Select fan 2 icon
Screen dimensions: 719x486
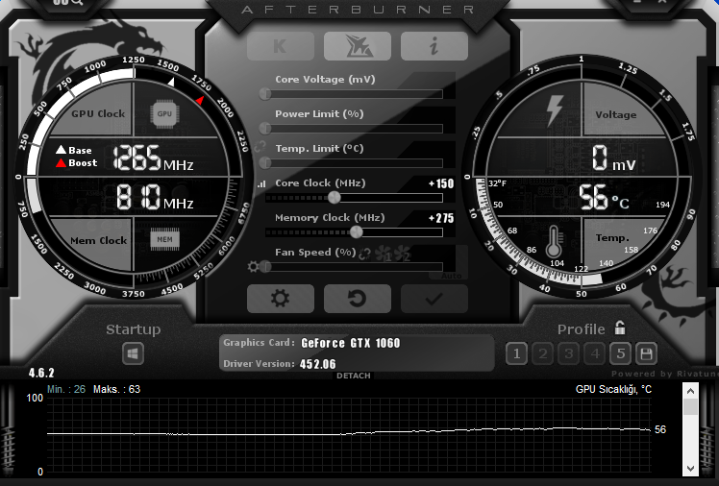tap(402, 254)
